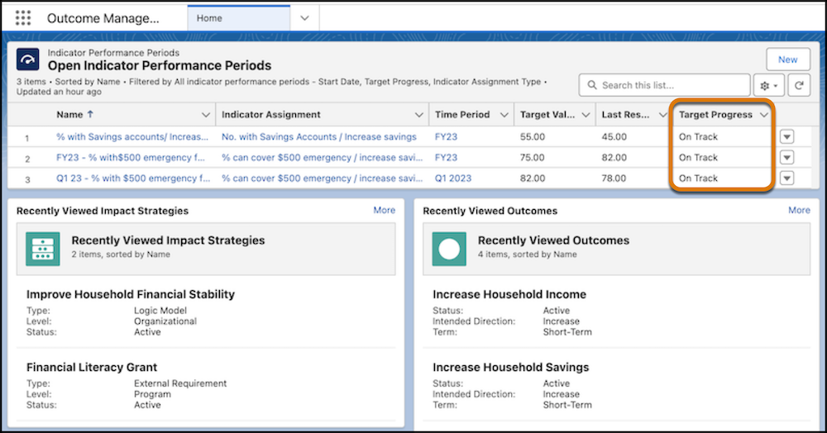Click the Name column sort arrow

pos(90,114)
